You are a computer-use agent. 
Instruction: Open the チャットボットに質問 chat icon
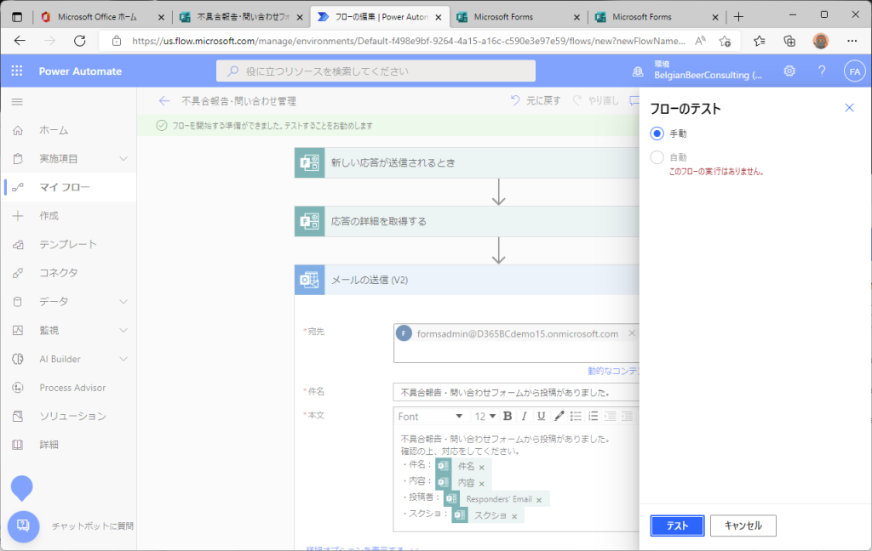click(23, 526)
